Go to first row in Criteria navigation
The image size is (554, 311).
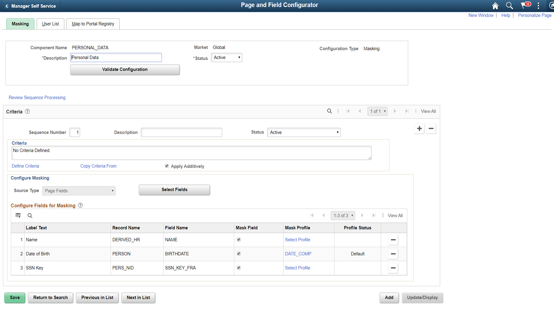(348, 111)
